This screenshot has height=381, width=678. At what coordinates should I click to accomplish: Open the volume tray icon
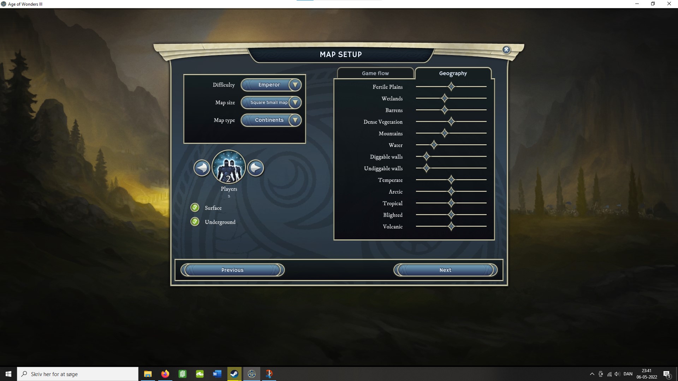(x=617, y=374)
